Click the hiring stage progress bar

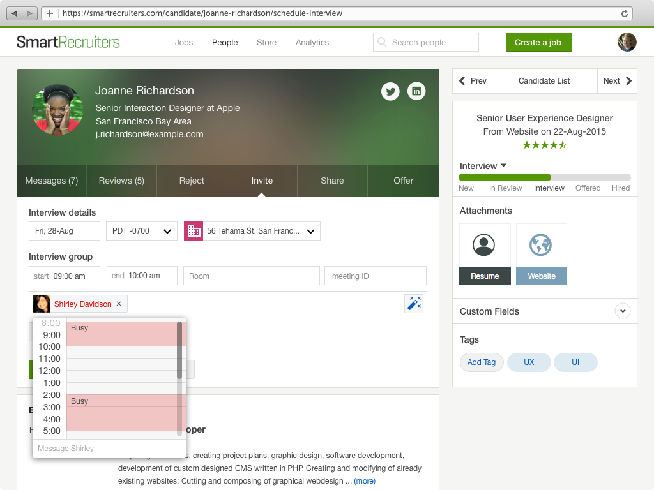tap(544, 177)
